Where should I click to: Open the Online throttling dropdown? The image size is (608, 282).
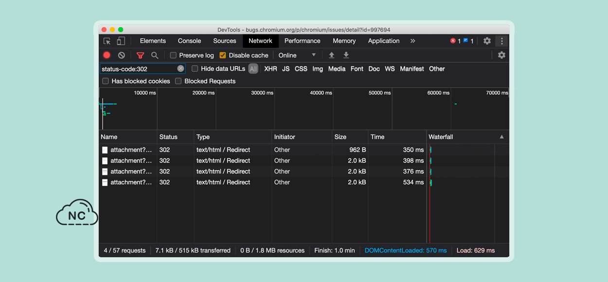pyautogui.click(x=297, y=55)
